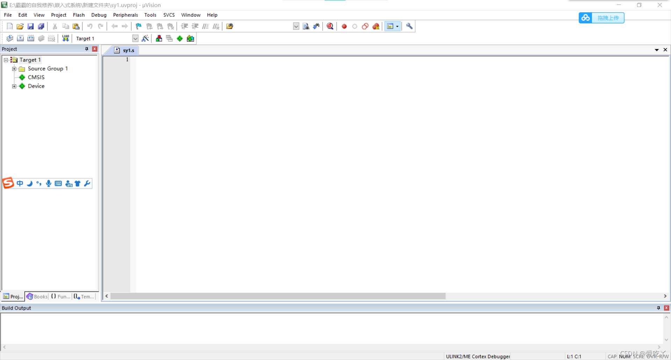Close the active editor tab

pyautogui.click(x=665, y=50)
